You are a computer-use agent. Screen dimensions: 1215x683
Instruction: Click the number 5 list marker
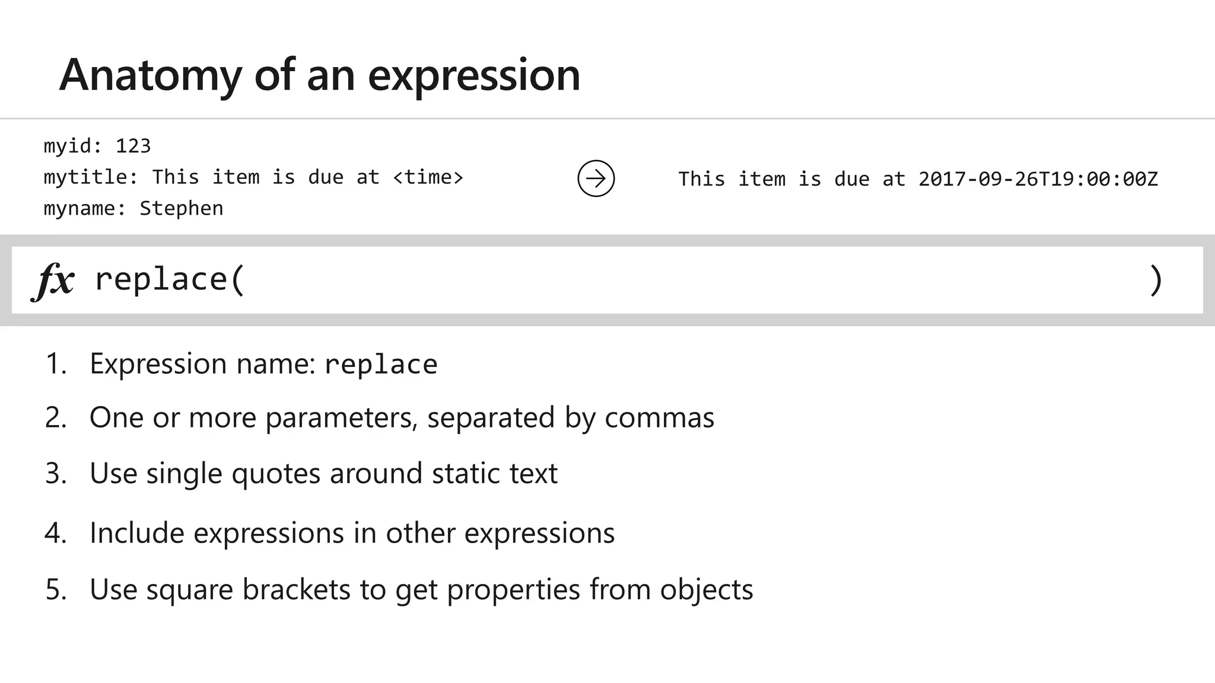click(56, 590)
